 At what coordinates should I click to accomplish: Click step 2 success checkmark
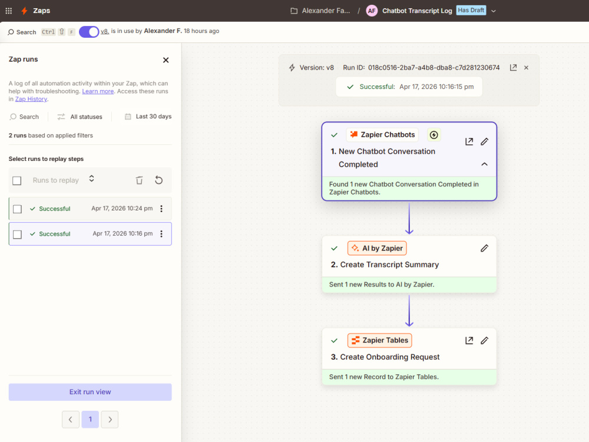click(335, 249)
